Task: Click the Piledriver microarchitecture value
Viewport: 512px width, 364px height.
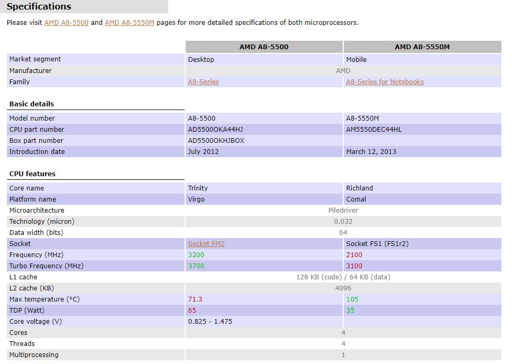Action: 343,211
